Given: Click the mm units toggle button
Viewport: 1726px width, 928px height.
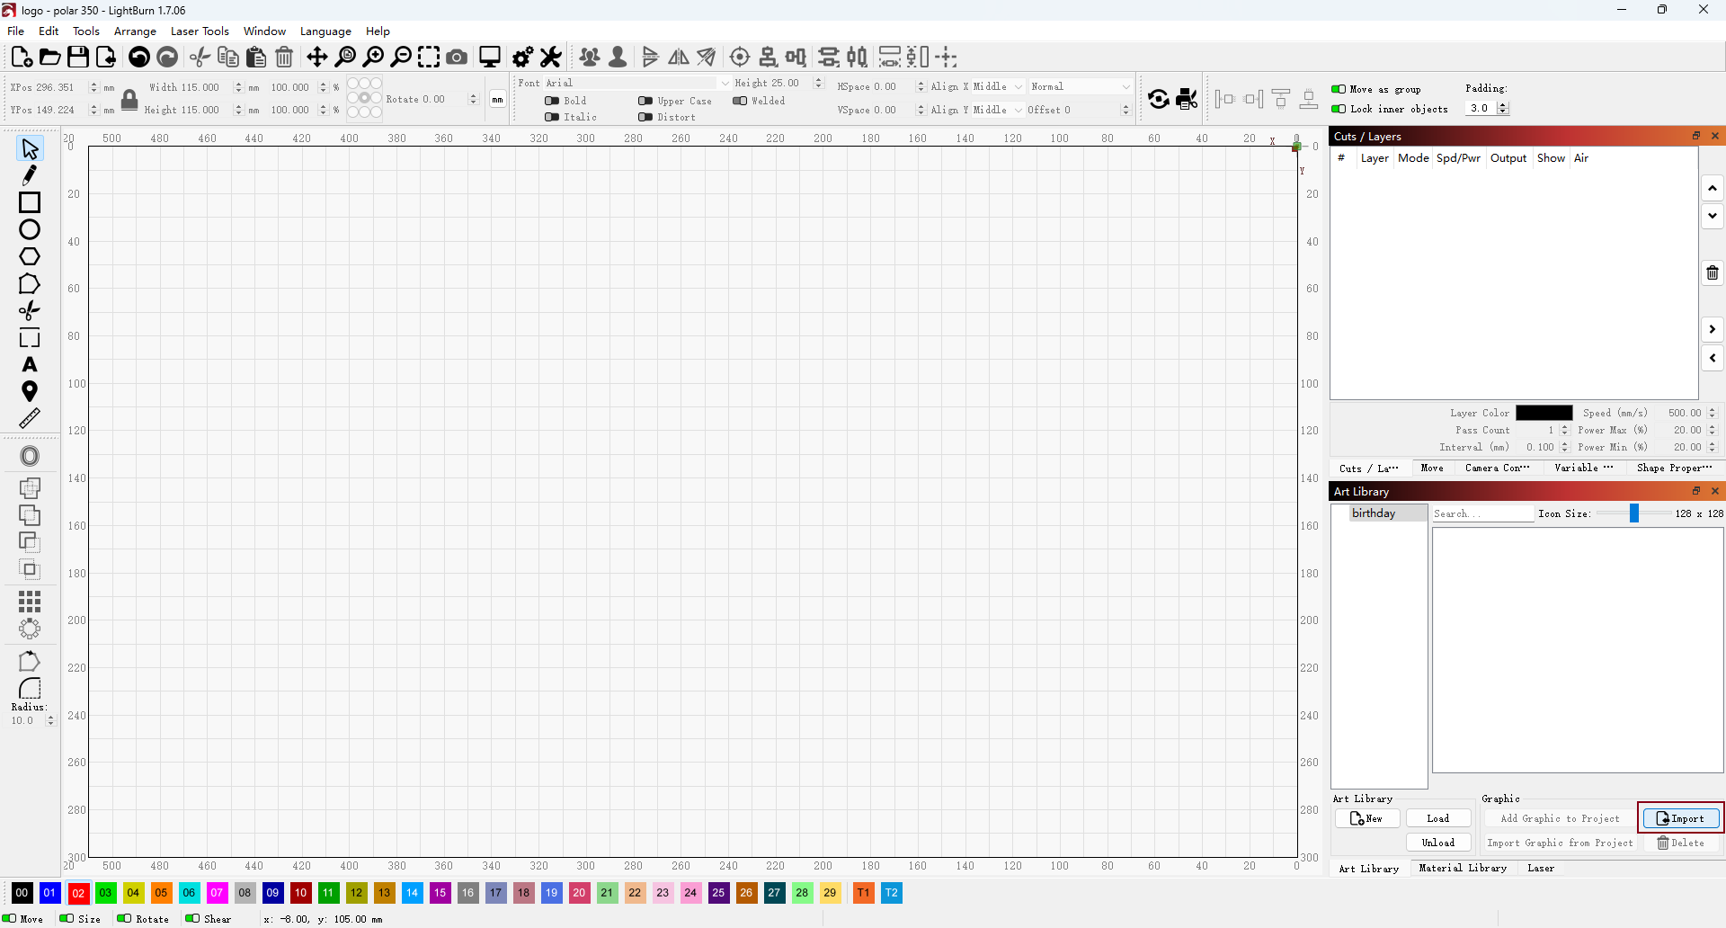Looking at the screenshot, I should 497,99.
